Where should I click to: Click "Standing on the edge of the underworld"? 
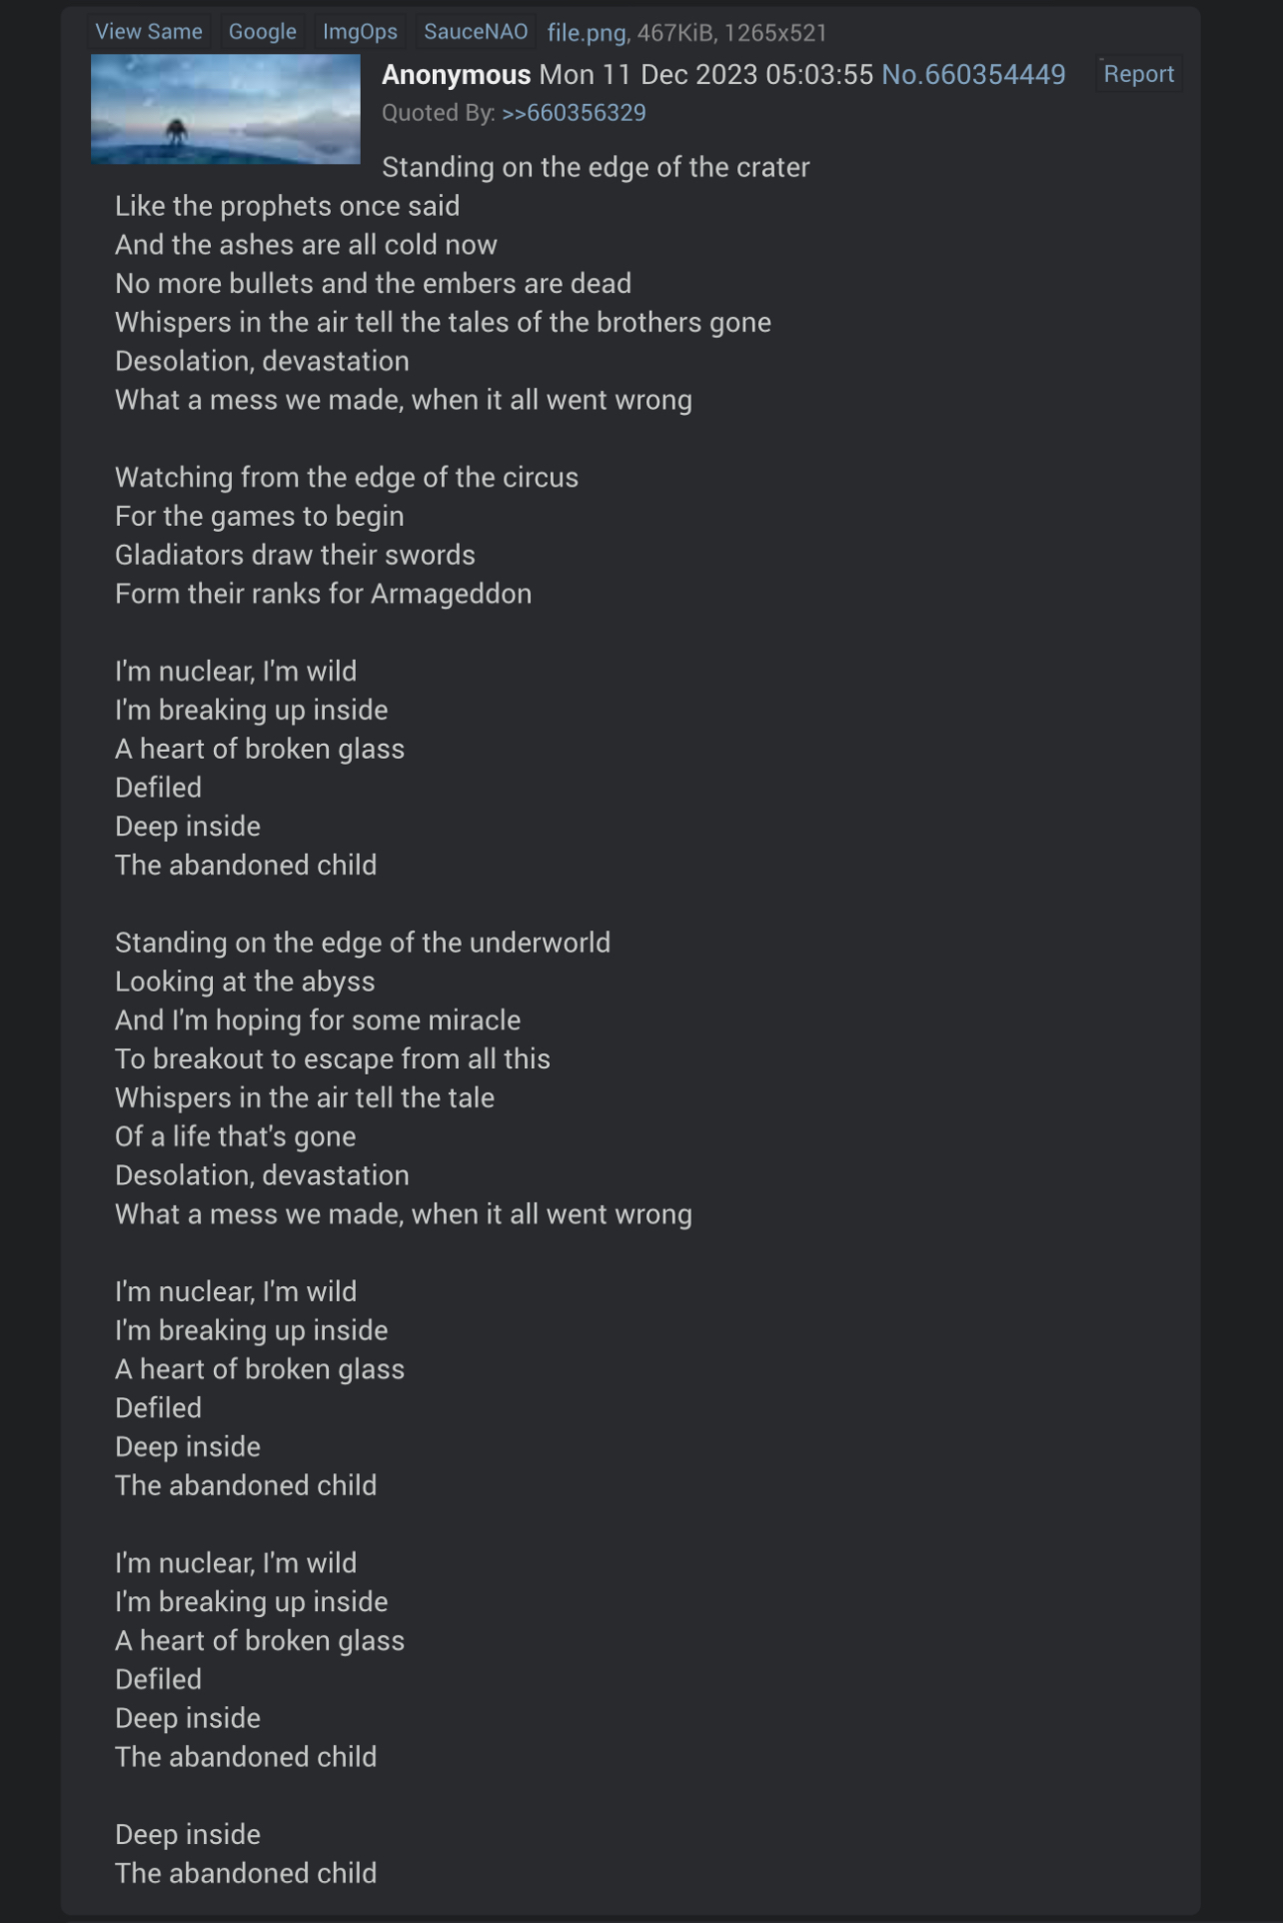(x=362, y=943)
